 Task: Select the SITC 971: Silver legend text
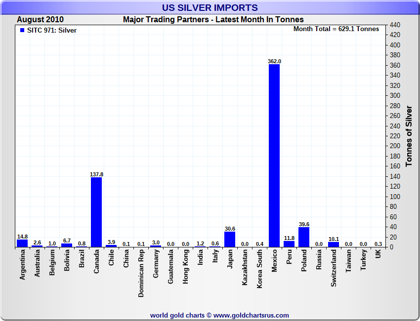[52, 30]
